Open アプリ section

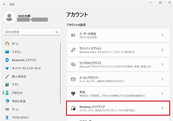coord(15,85)
